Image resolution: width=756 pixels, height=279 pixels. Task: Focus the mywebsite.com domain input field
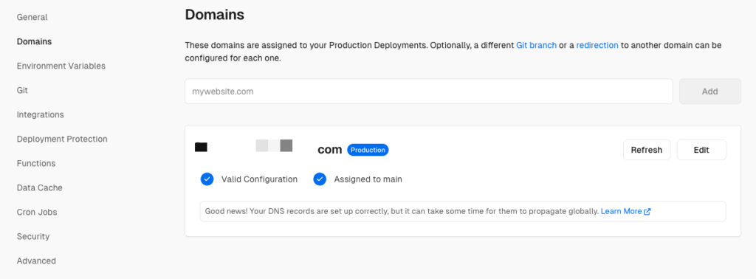pyautogui.click(x=429, y=91)
